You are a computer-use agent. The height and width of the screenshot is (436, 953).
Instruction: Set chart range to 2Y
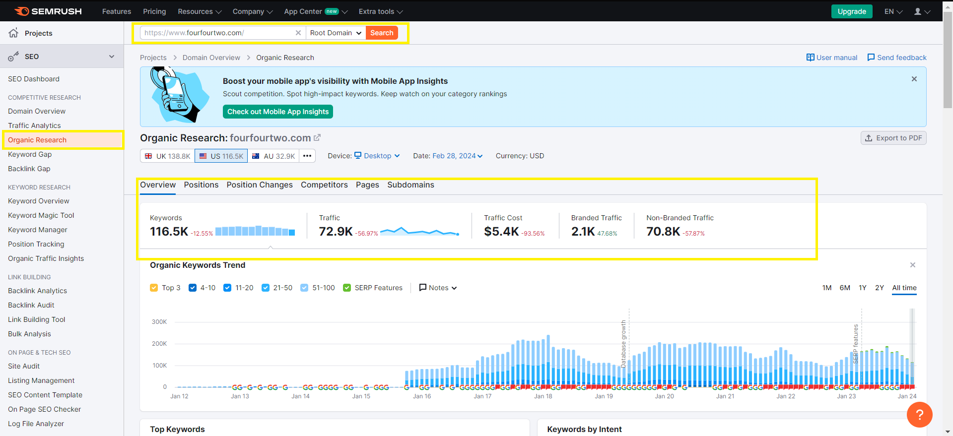(880, 288)
